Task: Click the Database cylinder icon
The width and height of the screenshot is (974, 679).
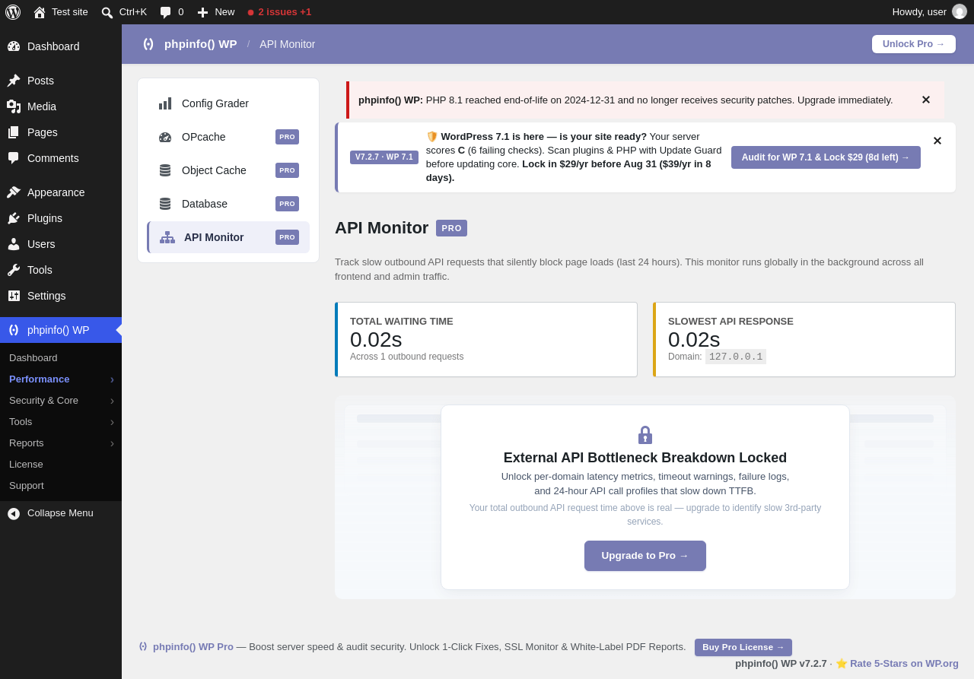Action: [x=165, y=204]
